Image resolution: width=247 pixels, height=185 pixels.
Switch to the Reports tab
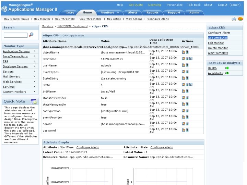pyautogui.click(x=152, y=13)
